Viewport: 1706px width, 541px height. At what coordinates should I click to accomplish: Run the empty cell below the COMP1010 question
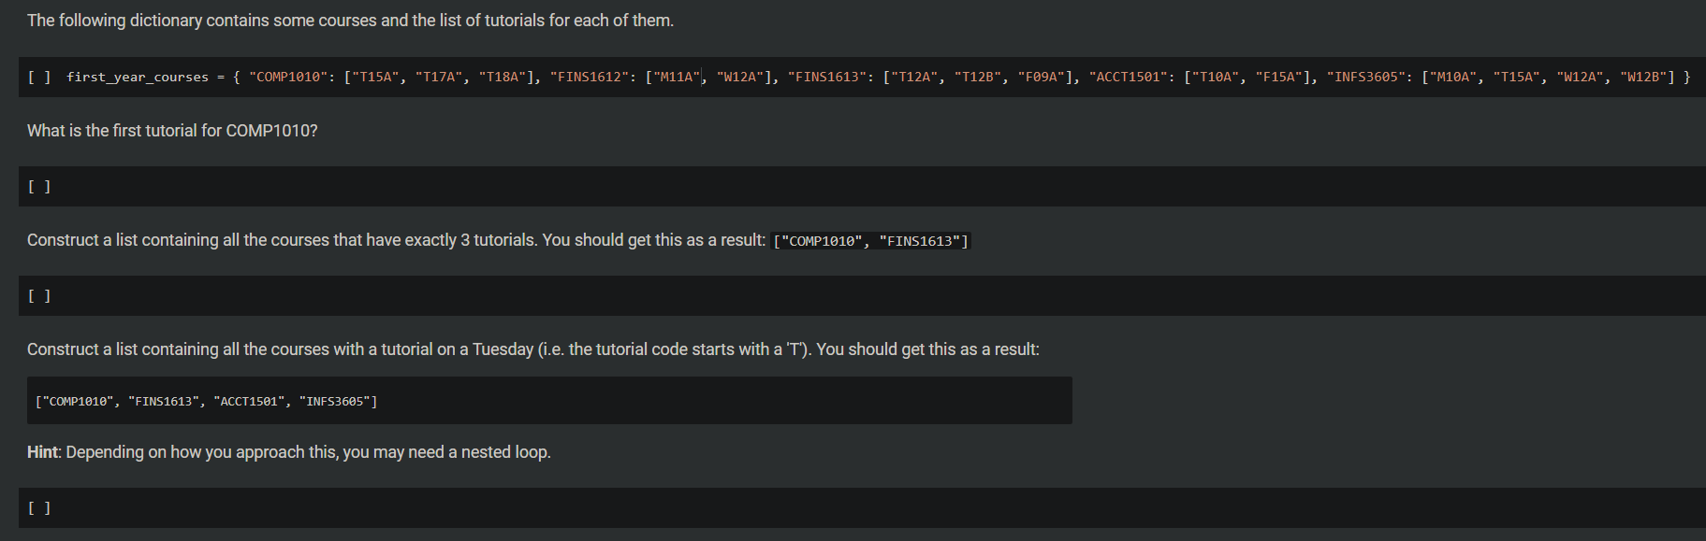pos(39,187)
